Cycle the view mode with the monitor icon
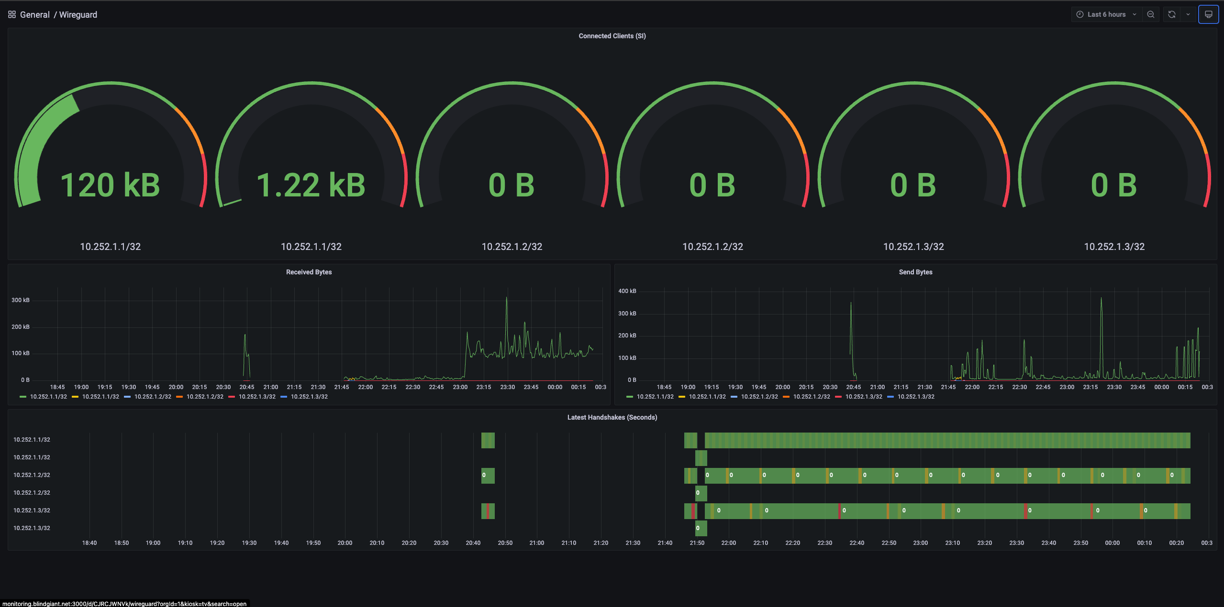The width and height of the screenshot is (1224, 607). click(1208, 15)
